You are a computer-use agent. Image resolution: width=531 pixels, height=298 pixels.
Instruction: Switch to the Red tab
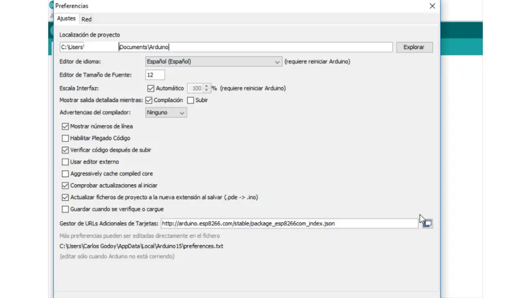click(87, 19)
